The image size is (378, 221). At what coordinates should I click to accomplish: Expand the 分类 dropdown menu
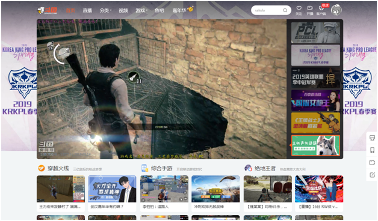[105, 10]
